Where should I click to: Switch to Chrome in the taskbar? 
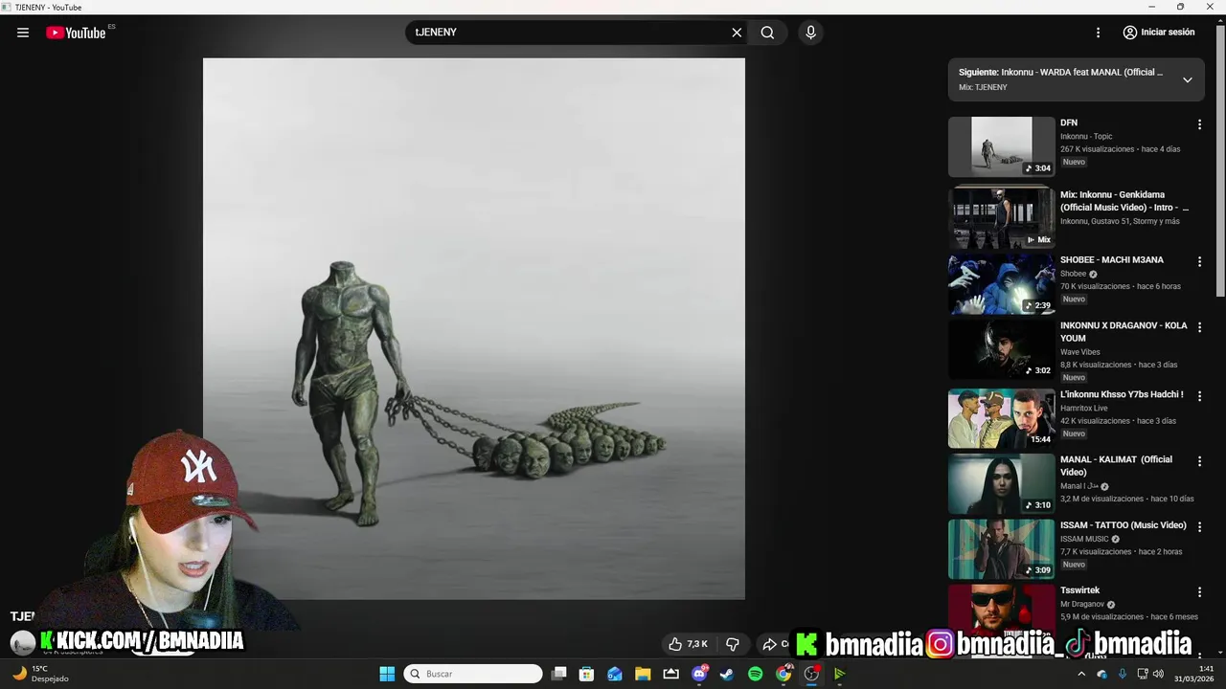tap(783, 674)
